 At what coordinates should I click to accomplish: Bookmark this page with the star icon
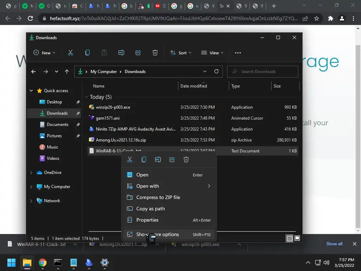(x=317, y=18)
